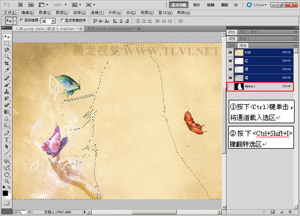Image resolution: width=300 pixels, height=216 pixels.
Task: Switch to the 摄影 workspace
Action: pyautogui.click(x=225, y=5)
